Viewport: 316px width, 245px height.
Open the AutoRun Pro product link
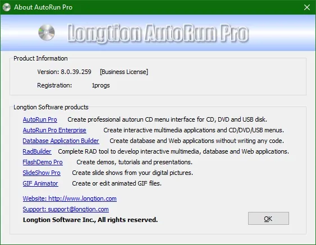pyautogui.click(x=40, y=119)
